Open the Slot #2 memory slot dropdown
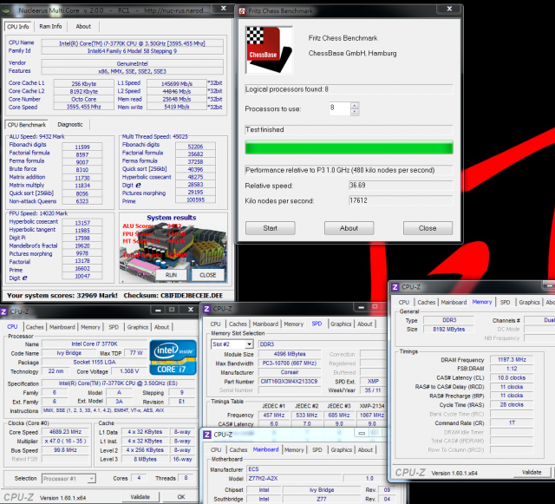 pyautogui.click(x=250, y=344)
